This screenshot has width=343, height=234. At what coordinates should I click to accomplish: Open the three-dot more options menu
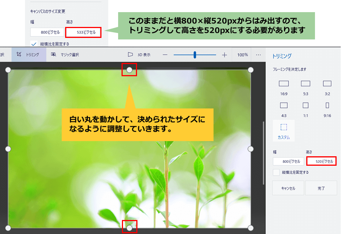(x=258, y=55)
